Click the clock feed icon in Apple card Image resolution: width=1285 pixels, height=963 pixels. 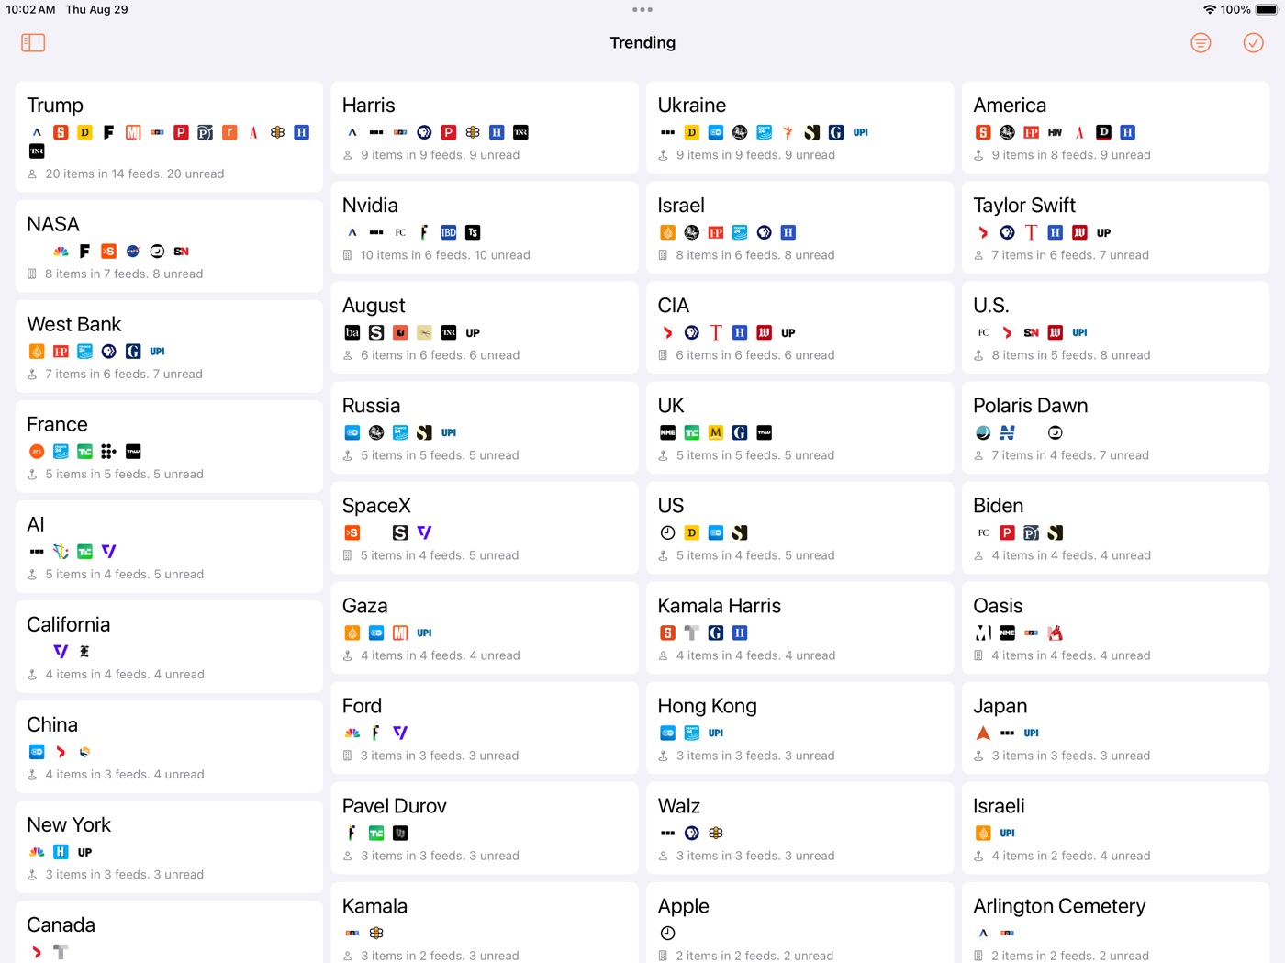(x=668, y=934)
